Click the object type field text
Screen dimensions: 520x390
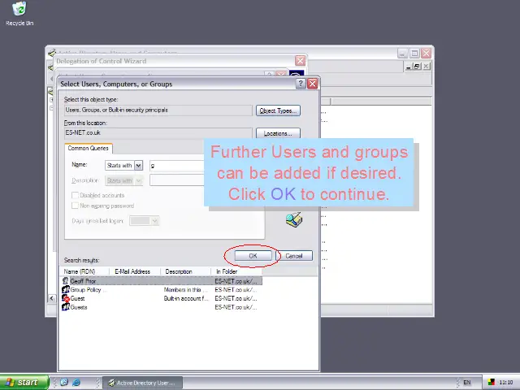[117, 110]
